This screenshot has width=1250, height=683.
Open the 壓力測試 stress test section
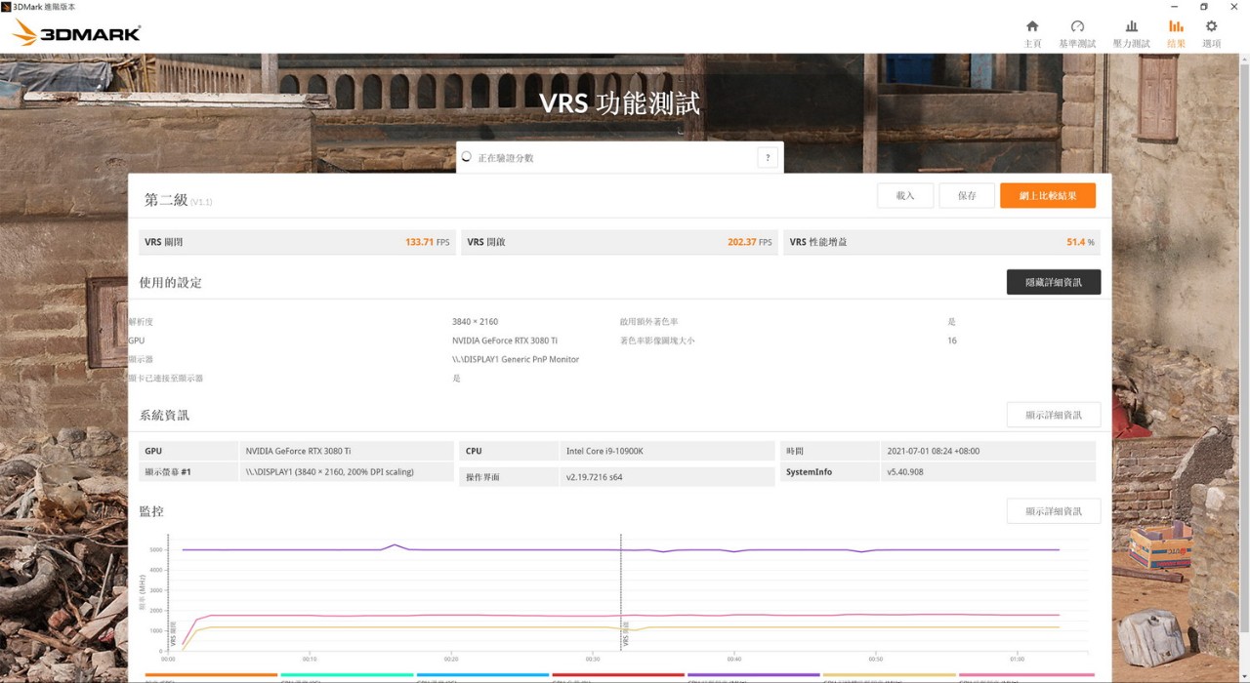(1131, 33)
